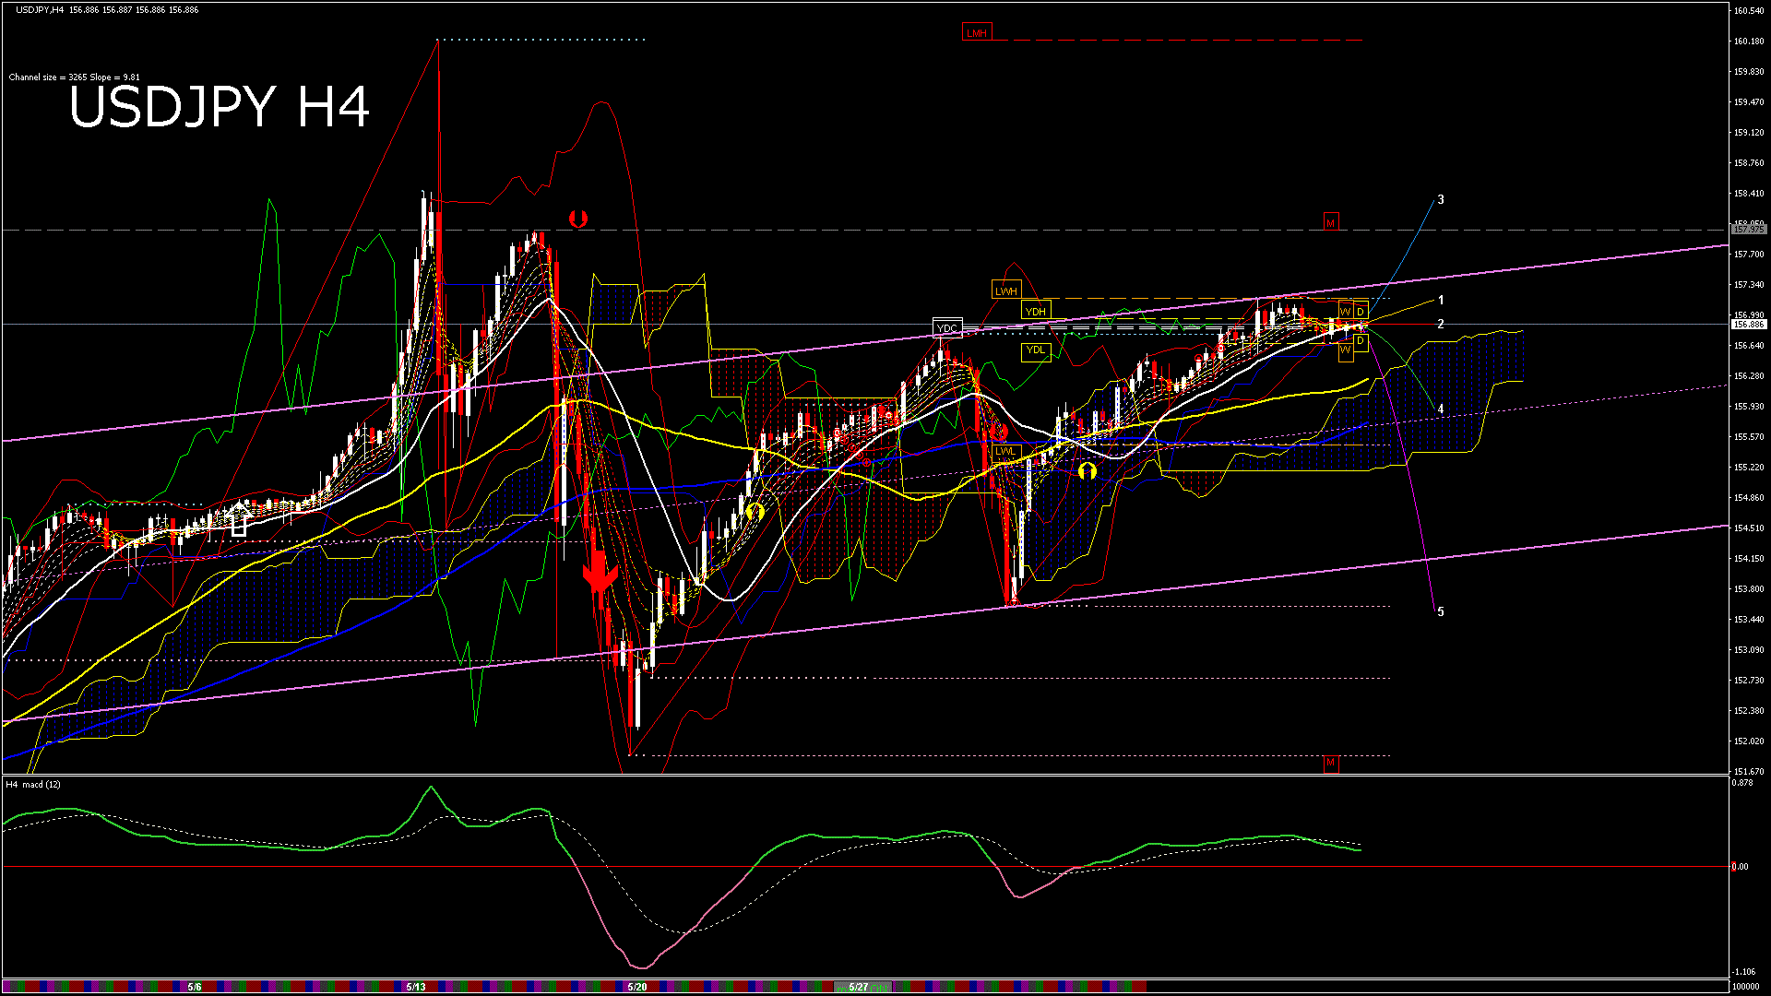Select projection label 2
Screen dimensions: 1771x996
pos(1441,324)
